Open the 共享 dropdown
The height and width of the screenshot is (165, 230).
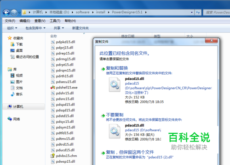59,28
